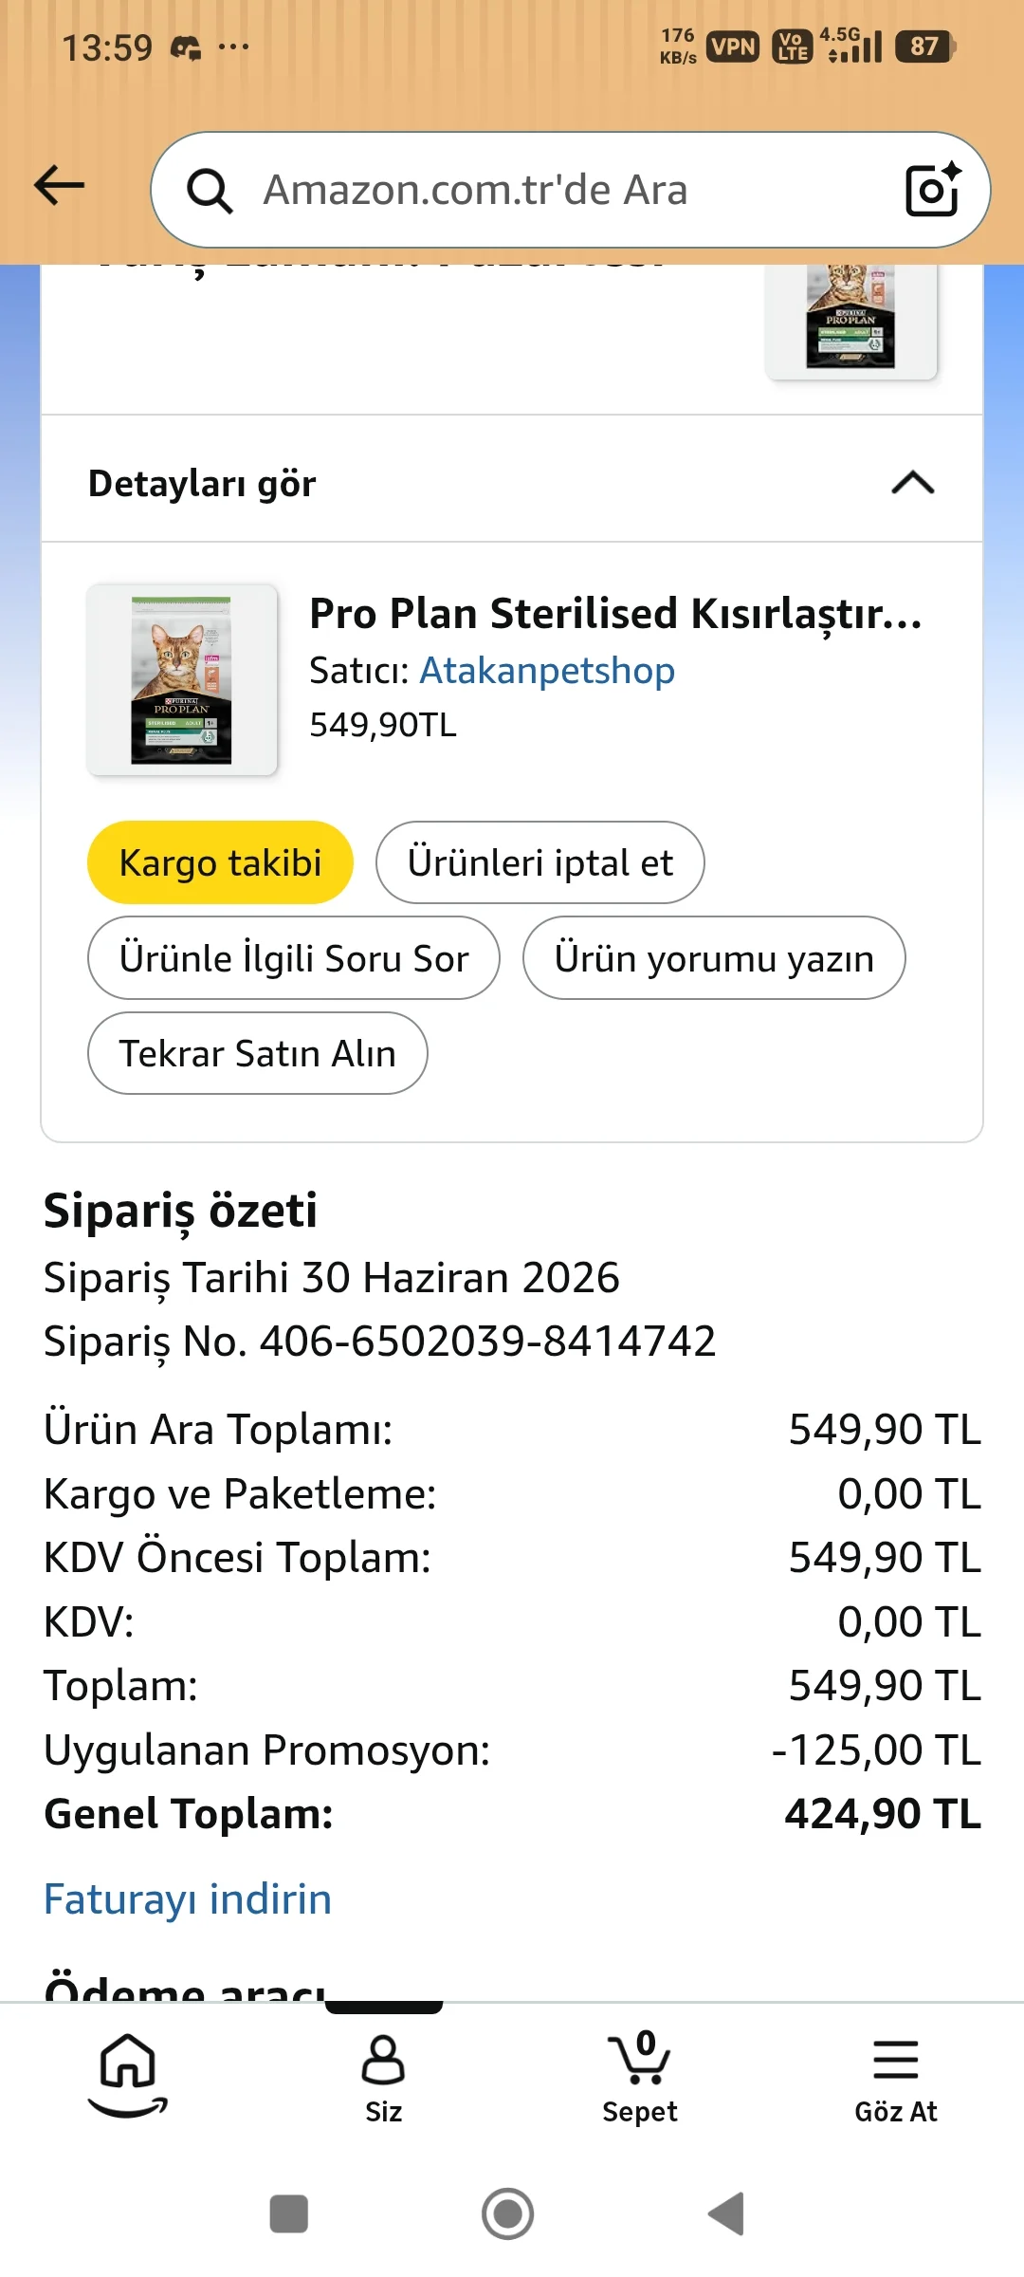Tap Android back triangle button
Screen dimensions: 1024x2277
point(727,2213)
